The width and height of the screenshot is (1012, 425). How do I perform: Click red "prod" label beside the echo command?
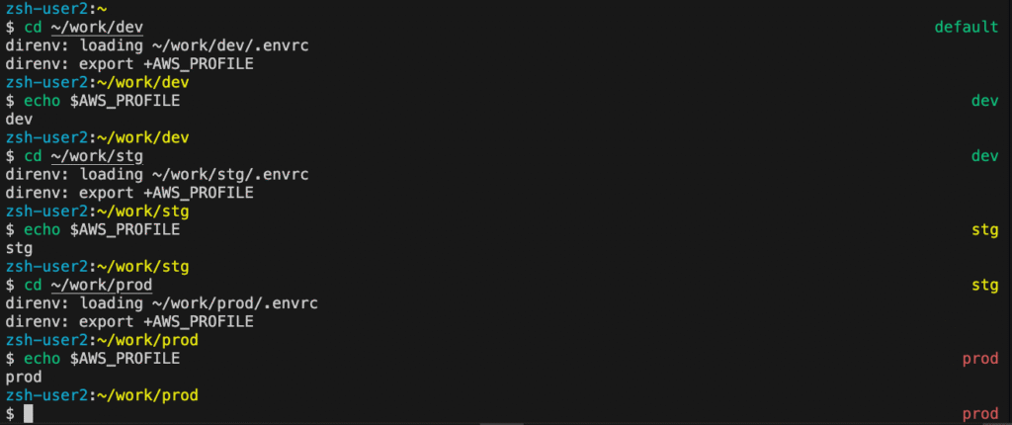pos(979,358)
